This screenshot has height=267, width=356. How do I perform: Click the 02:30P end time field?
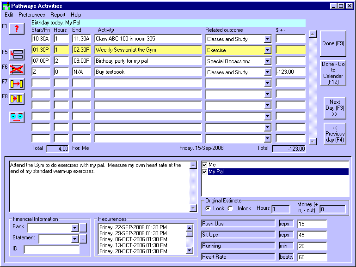[x=81, y=50]
